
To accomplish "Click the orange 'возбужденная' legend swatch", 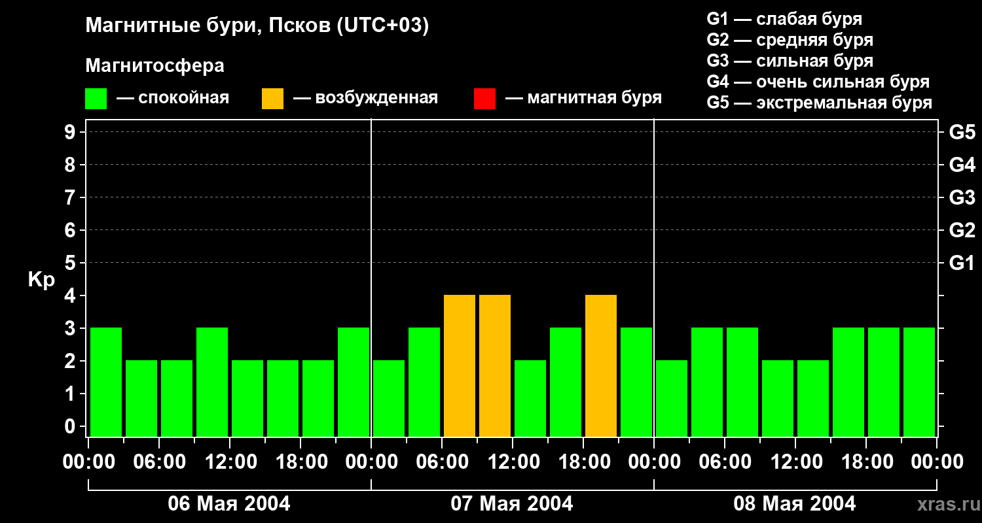I will (272, 99).
